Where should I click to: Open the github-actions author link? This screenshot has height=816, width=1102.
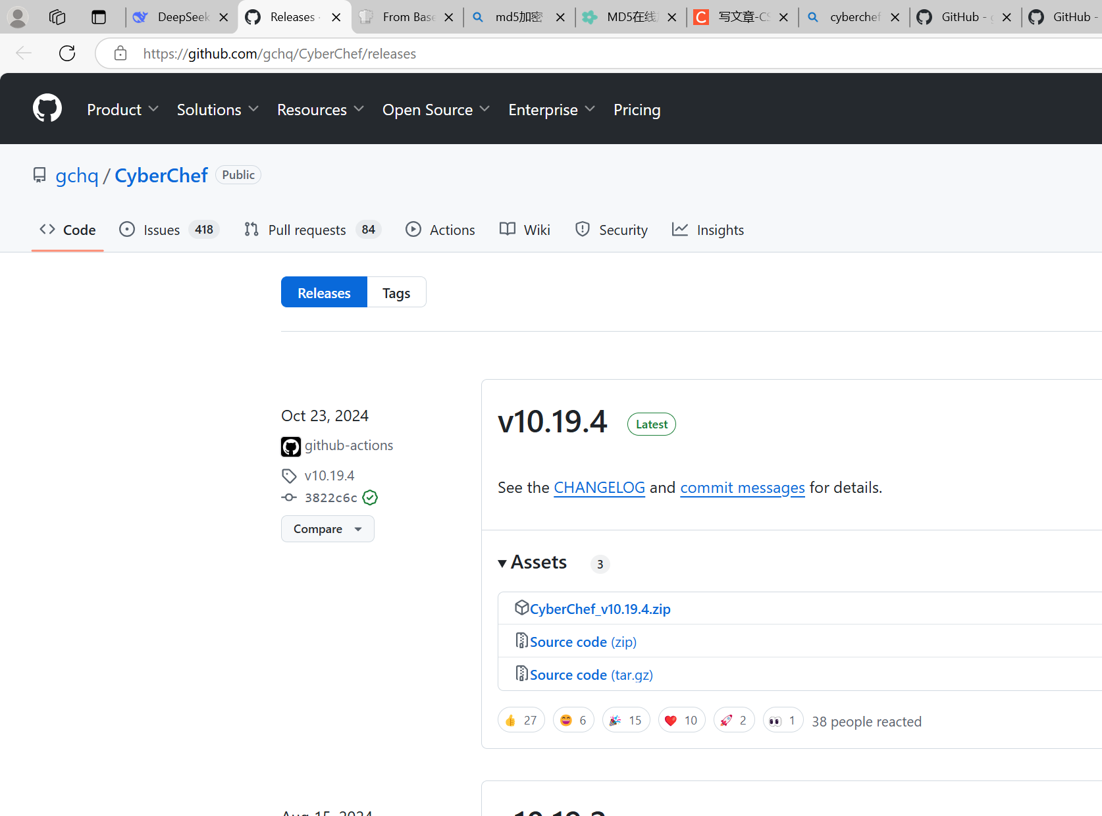[349, 446]
